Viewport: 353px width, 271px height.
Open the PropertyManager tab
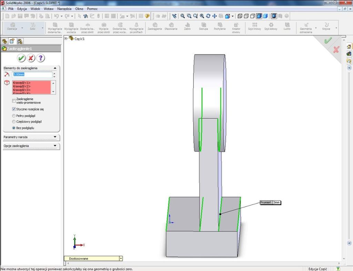(12, 41)
